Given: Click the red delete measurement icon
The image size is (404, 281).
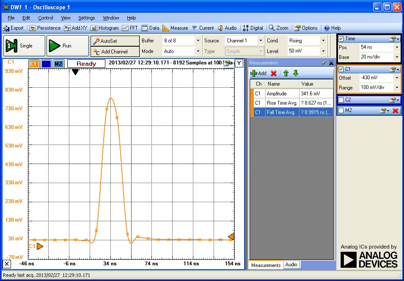Looking at the screenshot, I should point(274,73).
